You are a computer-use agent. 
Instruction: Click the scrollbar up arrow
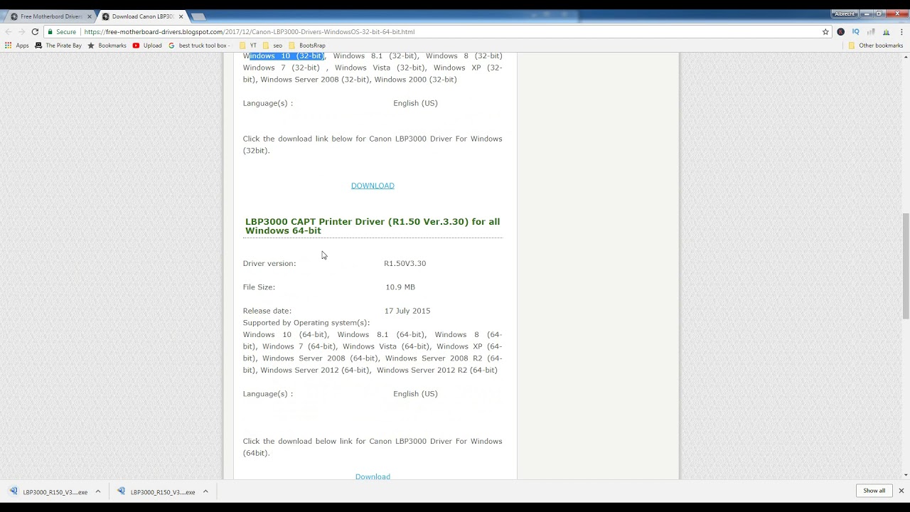[x=906, y=55]
